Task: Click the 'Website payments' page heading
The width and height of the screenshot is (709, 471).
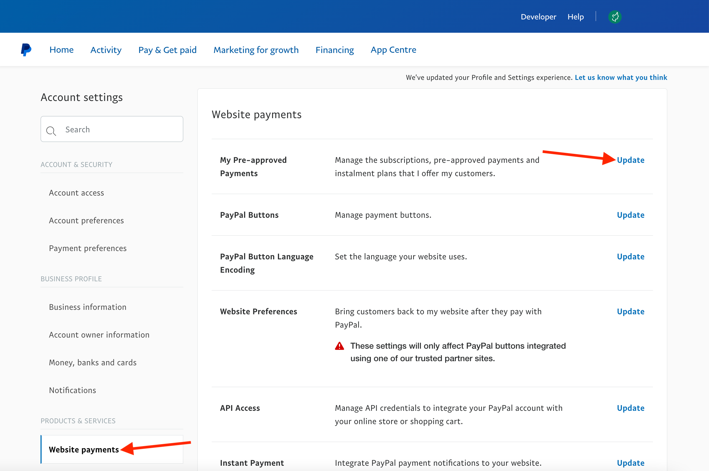Action: pos(257,115)
